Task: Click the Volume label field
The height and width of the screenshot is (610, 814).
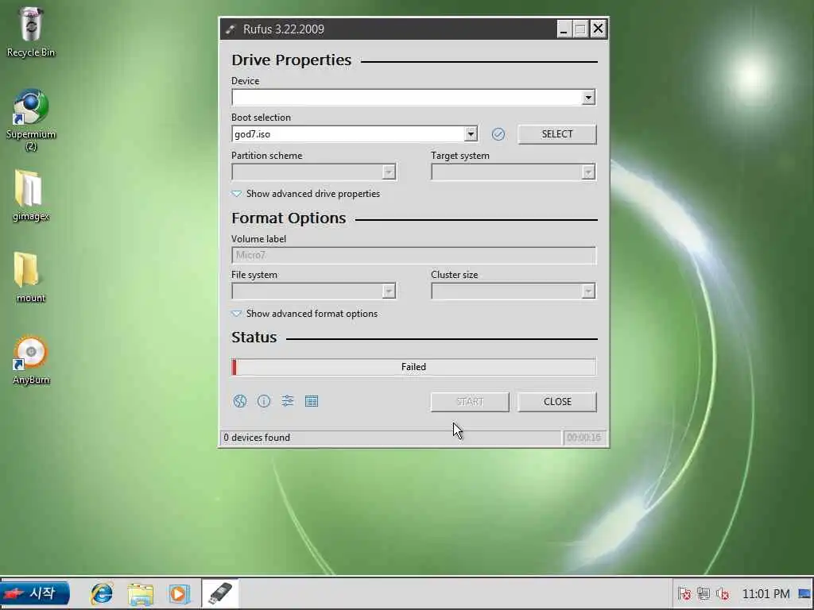Action: [x=413, y=255]
